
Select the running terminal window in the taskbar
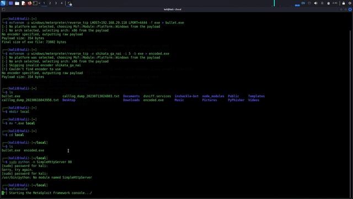coord(69,3)
